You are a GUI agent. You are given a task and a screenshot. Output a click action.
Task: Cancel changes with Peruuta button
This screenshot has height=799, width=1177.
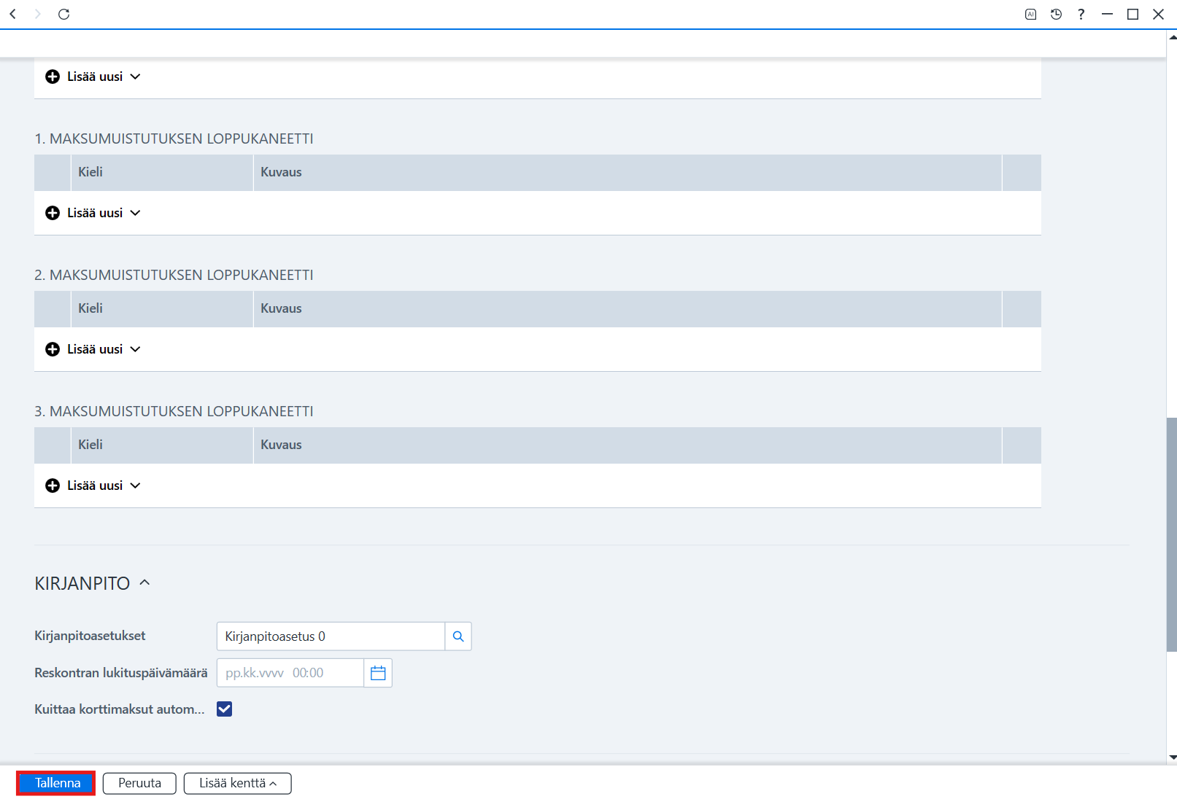coord(139,783)
